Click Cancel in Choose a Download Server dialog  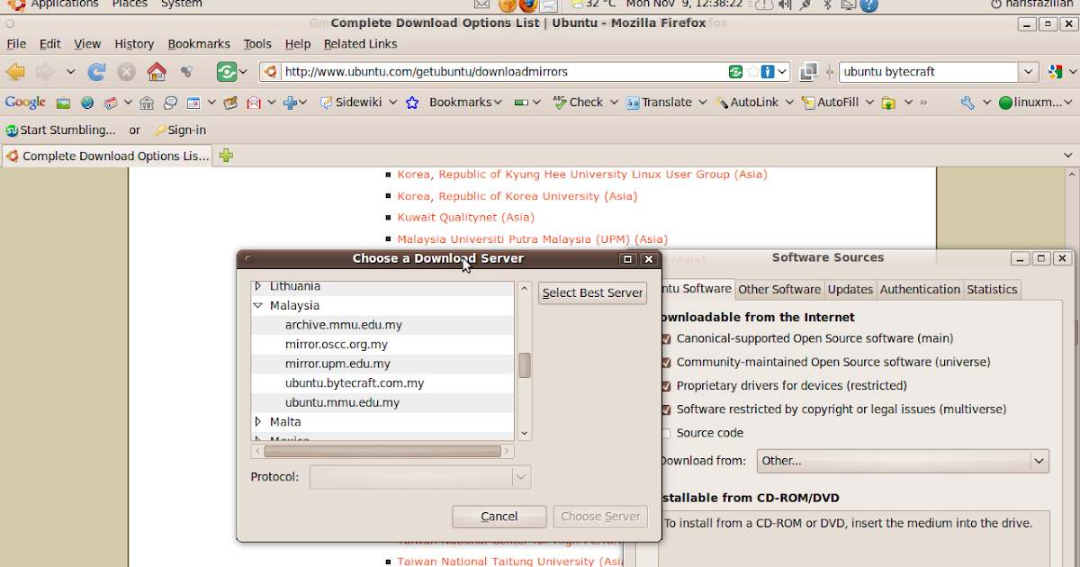coord(499,517)
